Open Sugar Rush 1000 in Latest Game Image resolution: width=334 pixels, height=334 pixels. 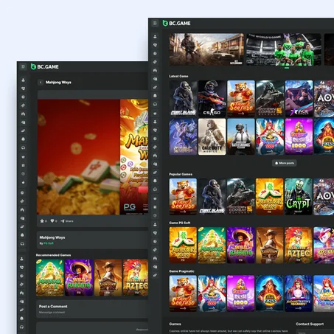299,136
